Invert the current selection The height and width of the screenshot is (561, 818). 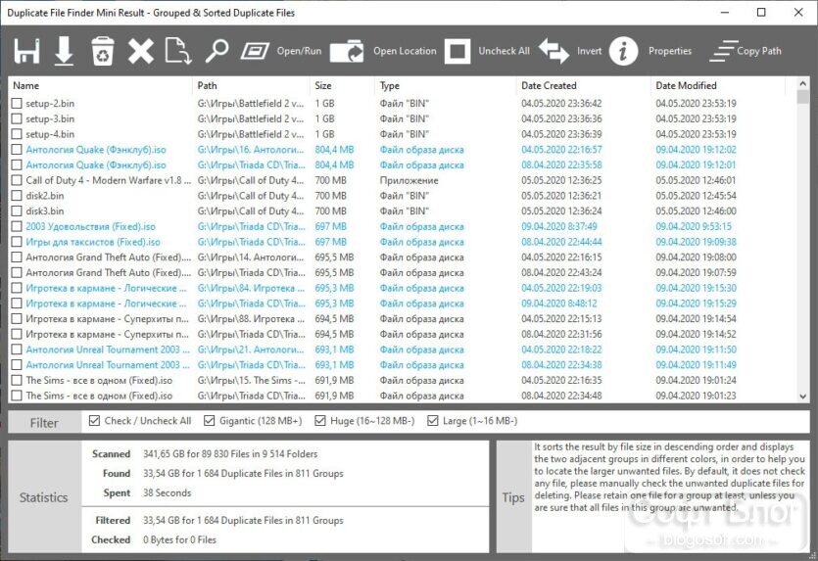[x=570, y=51]
